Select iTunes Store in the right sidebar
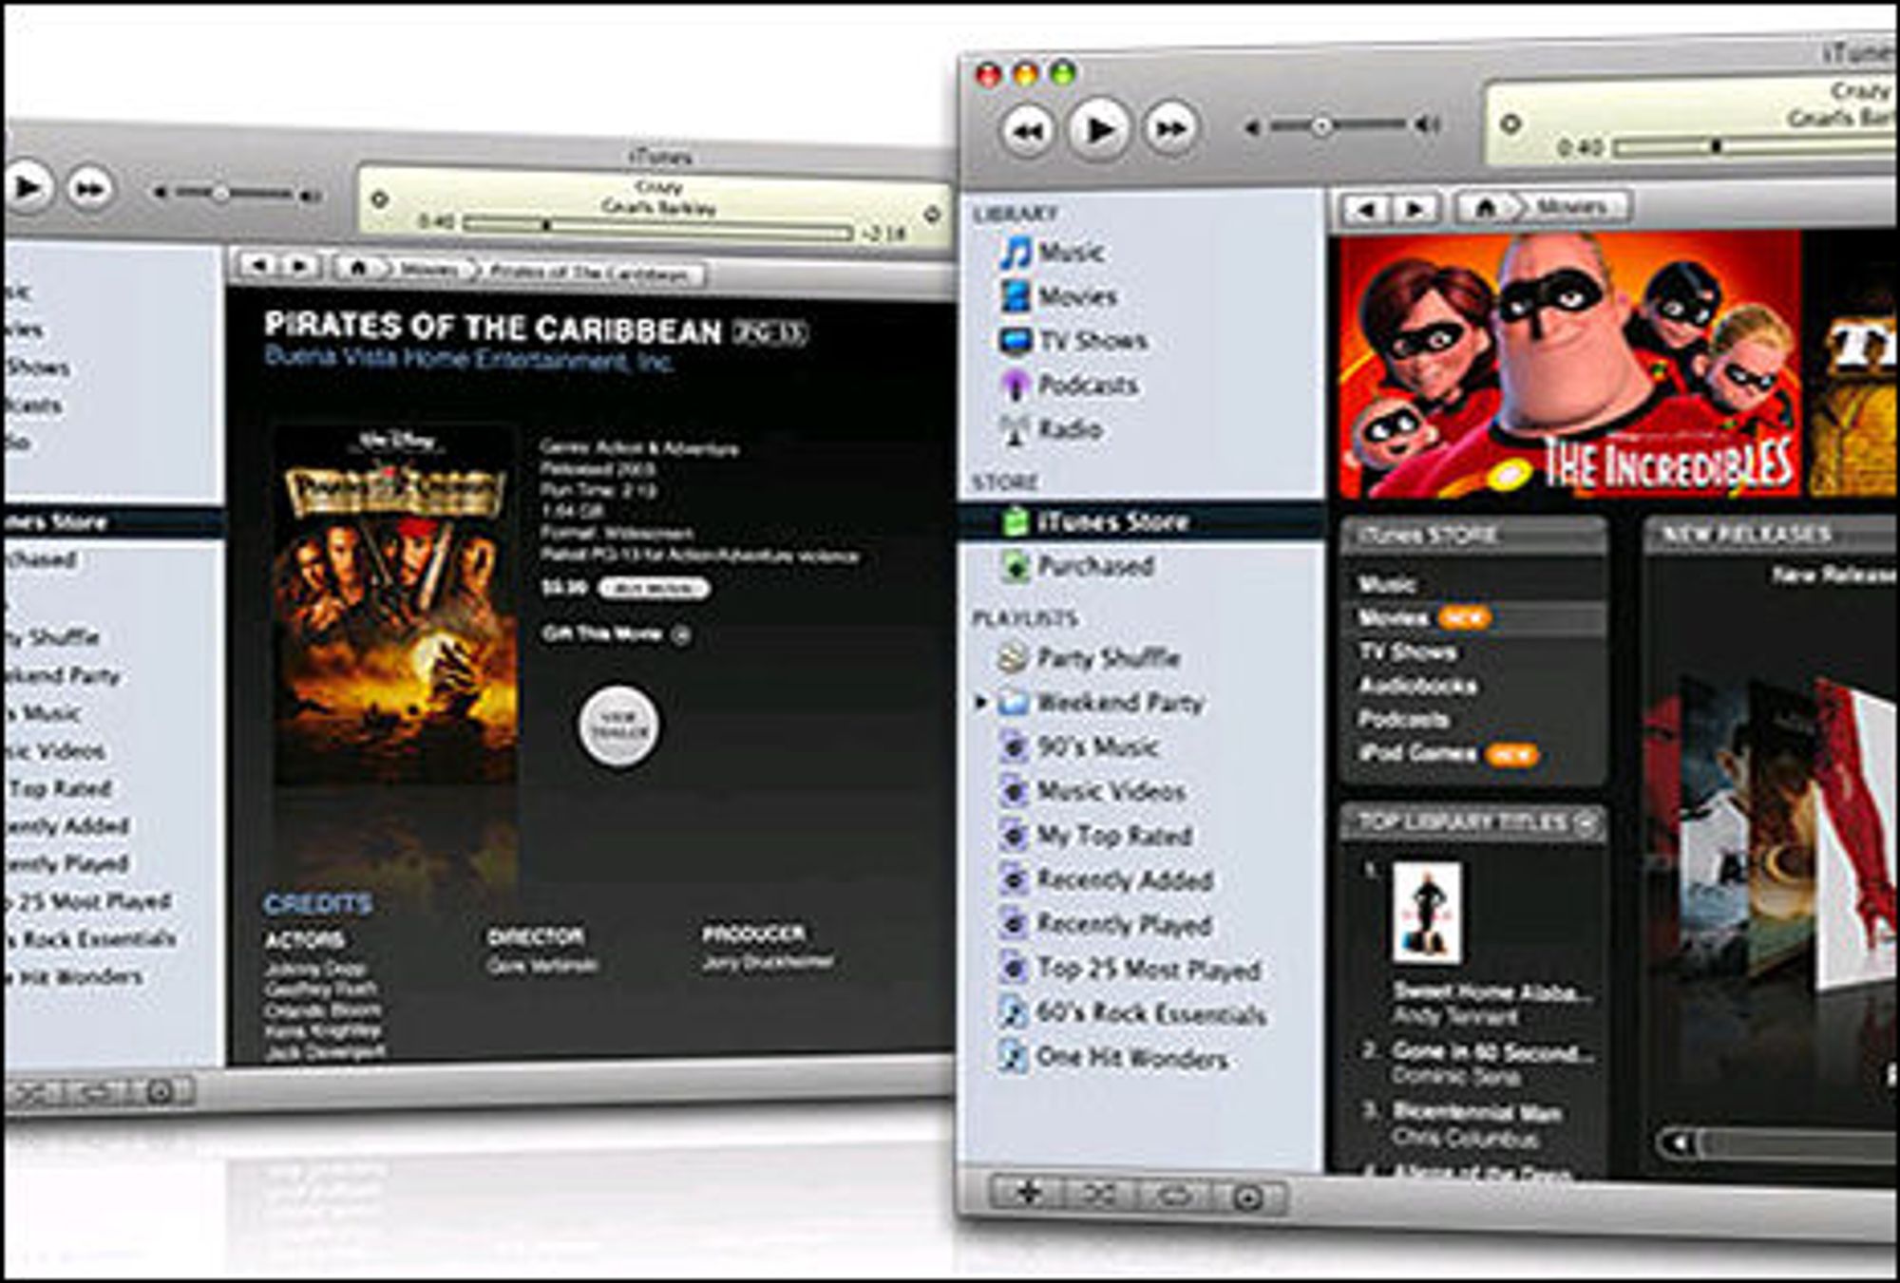Image resolution: width=1900 pixels, height=1283 pixels. [x=1141, y=521]
